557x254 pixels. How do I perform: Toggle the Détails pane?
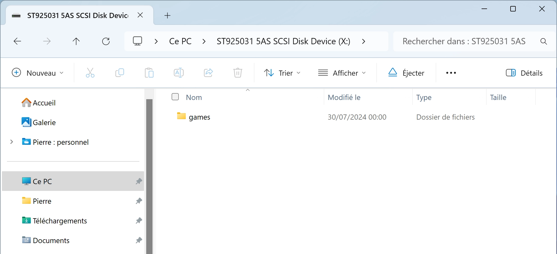pyautogui.click(x=524, y=73)
